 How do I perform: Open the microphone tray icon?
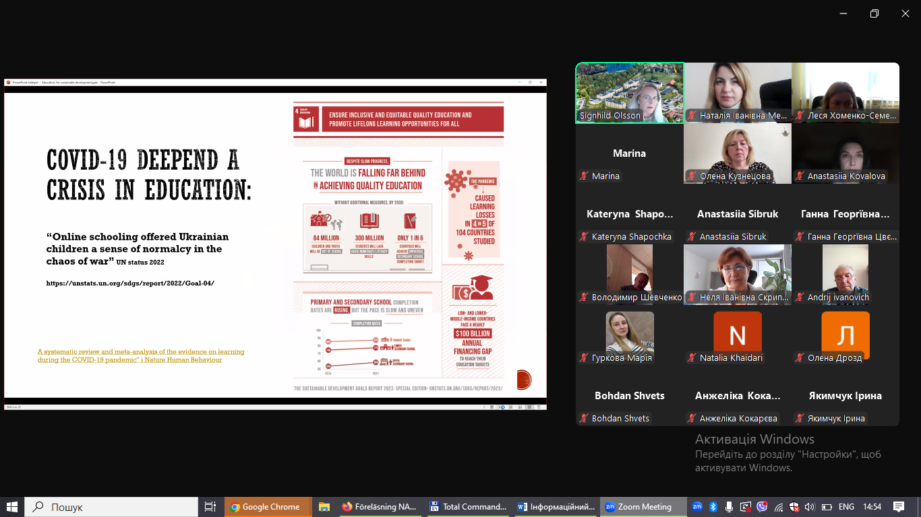729,507
